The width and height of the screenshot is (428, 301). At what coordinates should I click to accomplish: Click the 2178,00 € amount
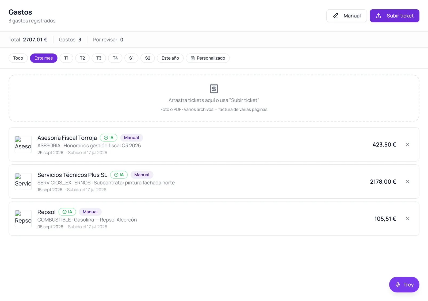tap(383, 182)
